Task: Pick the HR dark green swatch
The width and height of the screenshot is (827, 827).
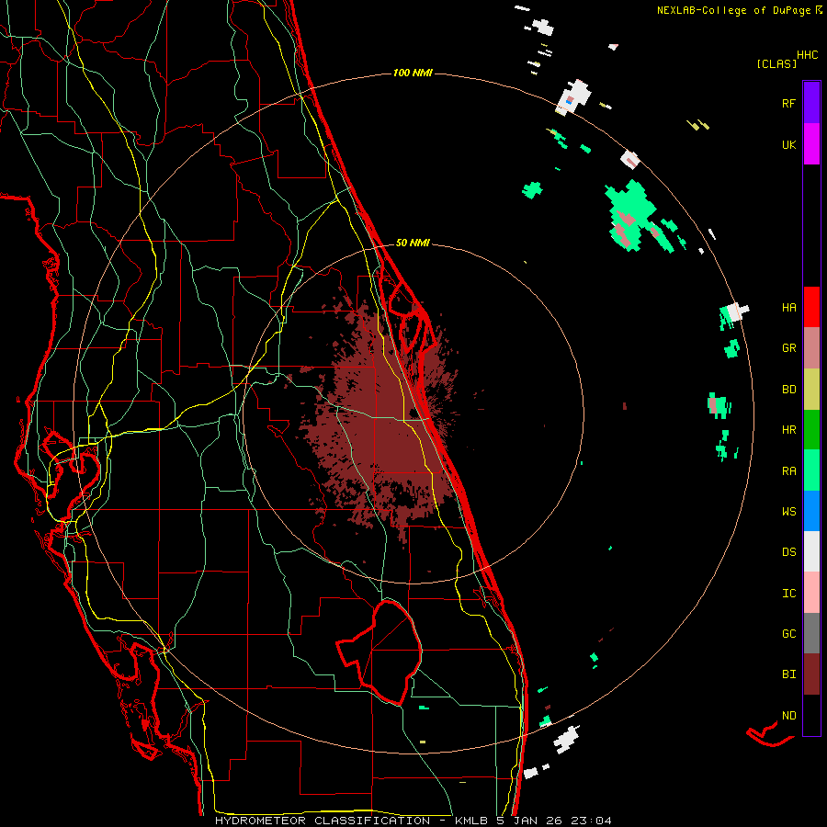Action: click(811, 430)
